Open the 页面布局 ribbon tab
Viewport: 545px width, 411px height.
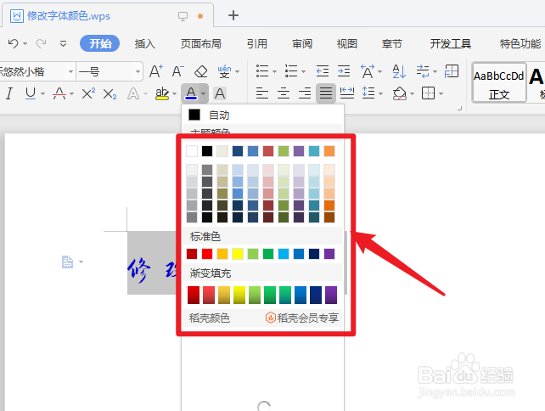(x=201, y=44)
